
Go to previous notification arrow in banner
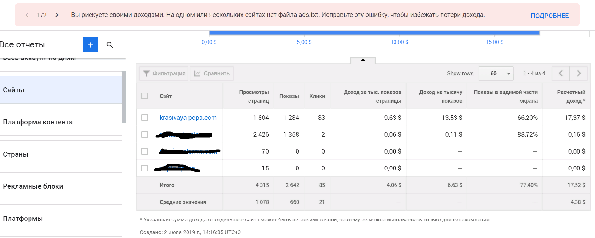27,15
